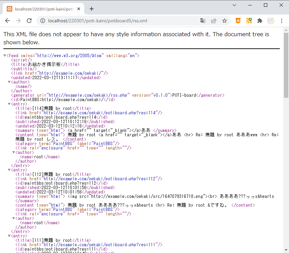Screen dimensions: 289x253
Task: View site information icon in address bar
Action: pyautogui.click(x=43, y=21)
